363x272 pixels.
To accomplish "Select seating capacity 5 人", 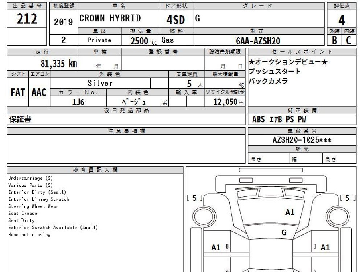I will [x=195, y=84].
